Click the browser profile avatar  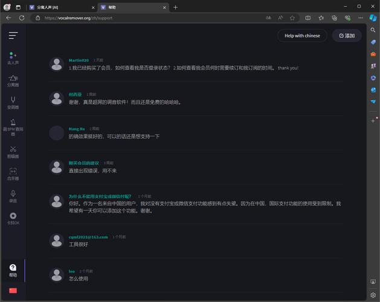click(x=7, y=7)
